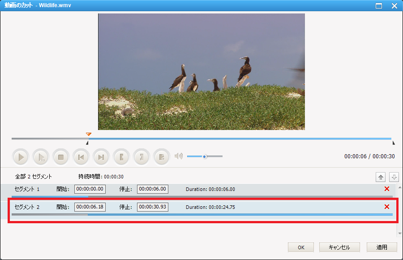Delete Segment 2 with red X
This screenshot has width=403, height=260.
click(386, 207)
